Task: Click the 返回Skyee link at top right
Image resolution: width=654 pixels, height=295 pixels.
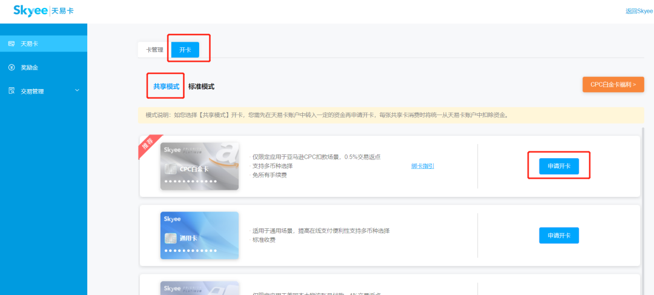Action: [x=639, y=11]
